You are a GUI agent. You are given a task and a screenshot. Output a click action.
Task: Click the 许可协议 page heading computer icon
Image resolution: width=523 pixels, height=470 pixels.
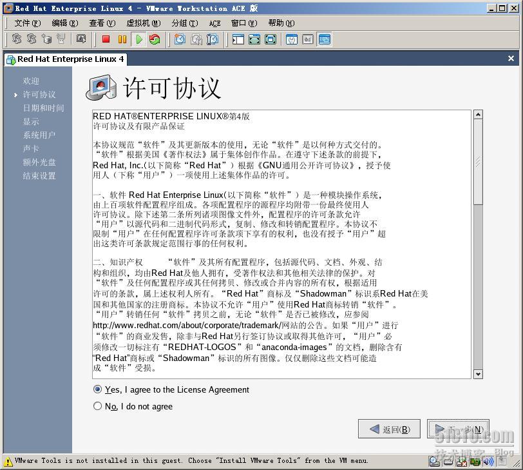[101, 88]
